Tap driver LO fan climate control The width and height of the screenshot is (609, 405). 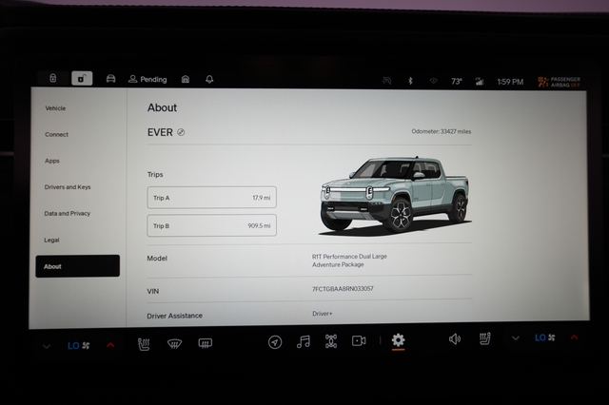point(79,345)
